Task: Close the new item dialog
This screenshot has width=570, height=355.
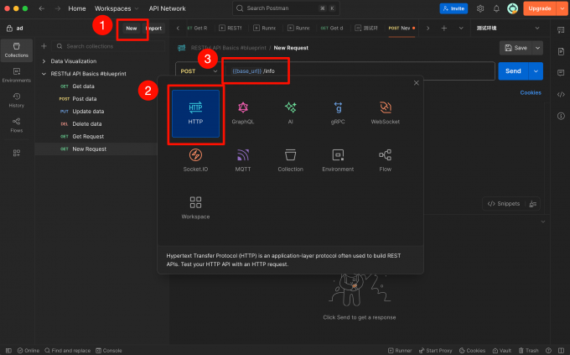Action: click(417, 83)
